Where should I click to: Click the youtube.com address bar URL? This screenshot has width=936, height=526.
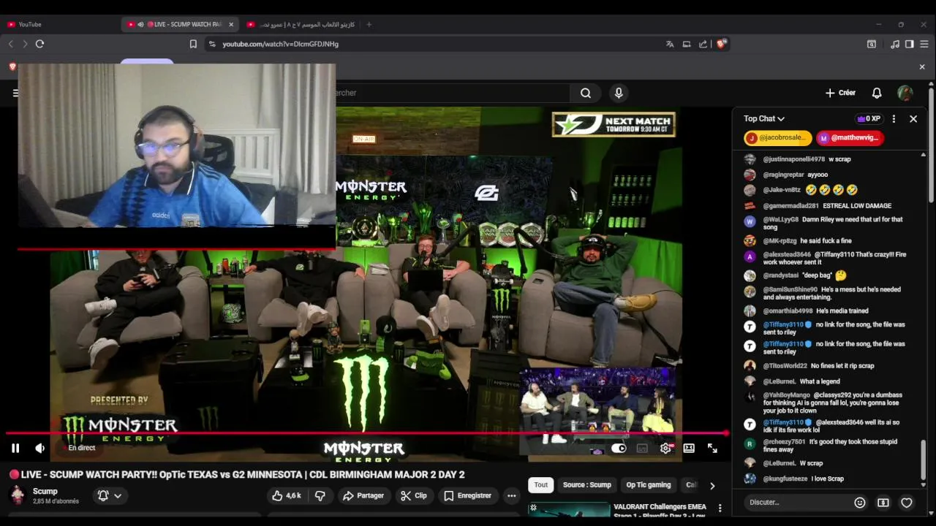280,44
